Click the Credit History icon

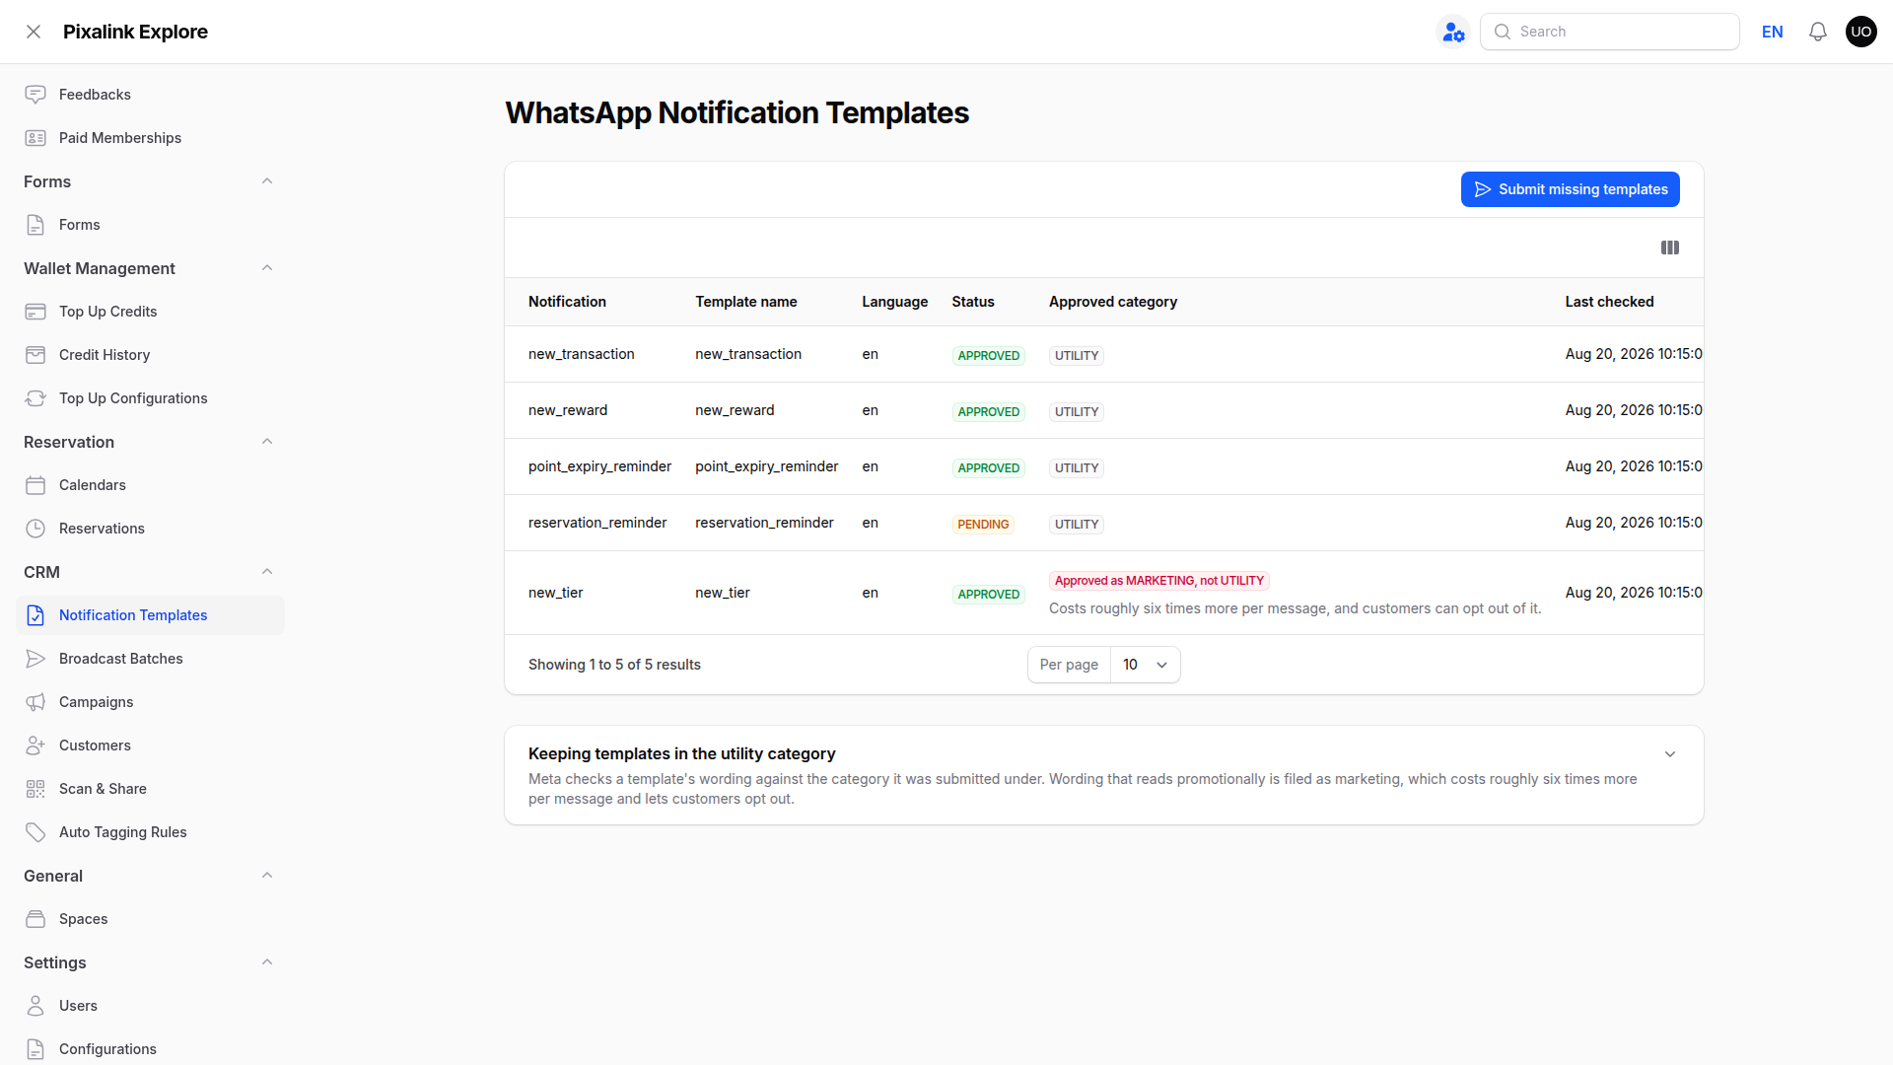point(35,355)
